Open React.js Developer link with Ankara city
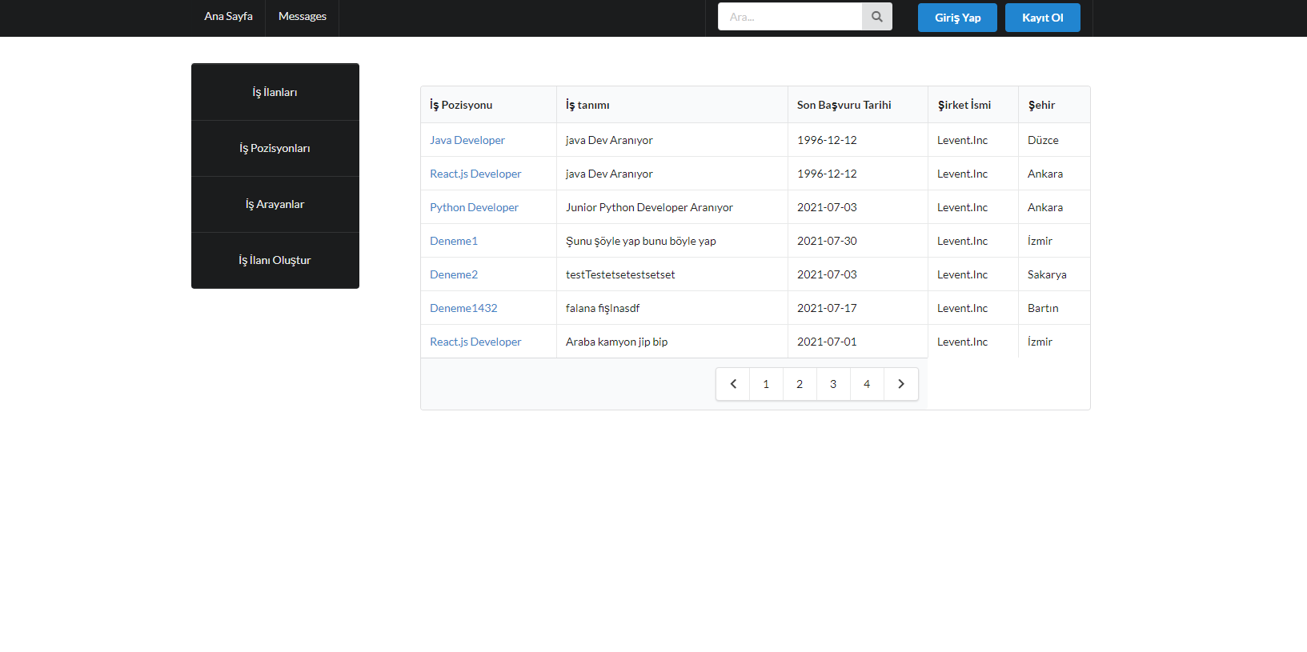This screenshot has height=652, width=1307. 475,174
